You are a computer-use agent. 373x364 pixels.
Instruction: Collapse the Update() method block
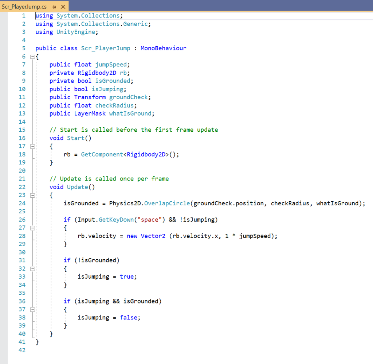pos(32,195)
